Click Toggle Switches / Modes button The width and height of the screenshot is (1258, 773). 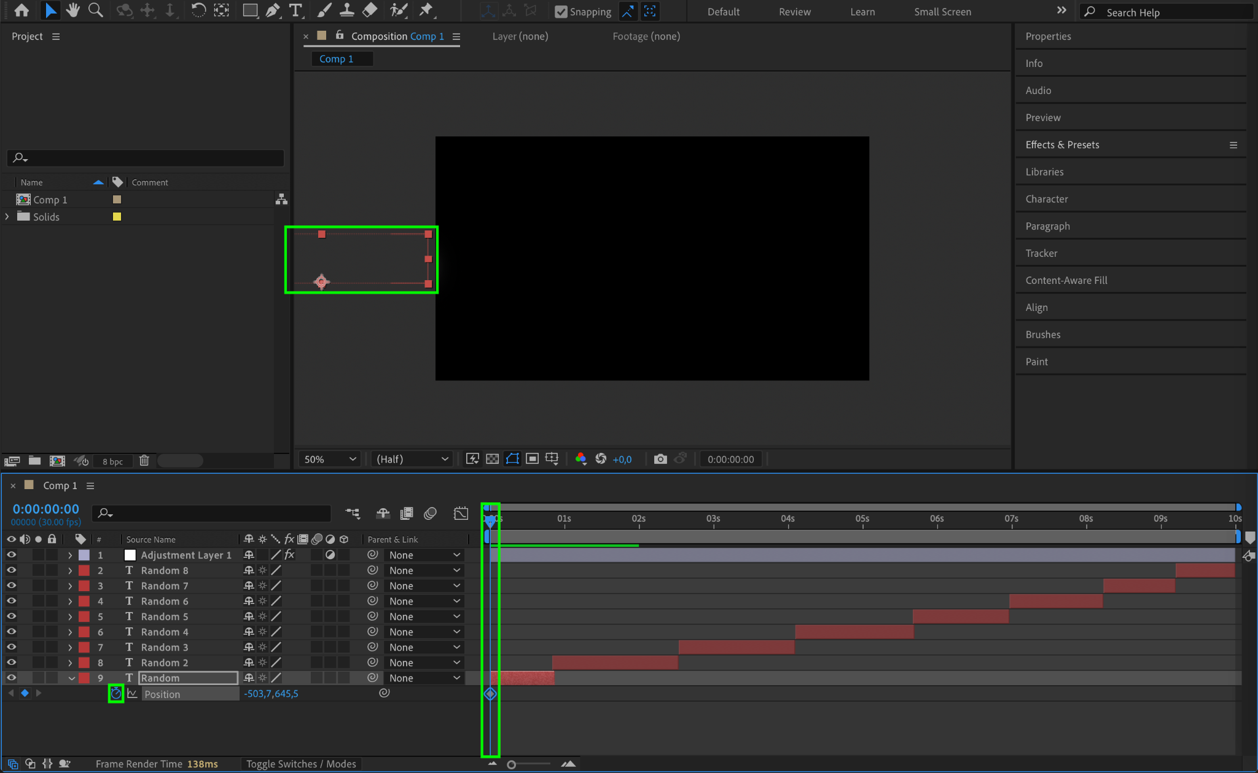[301, 764]
